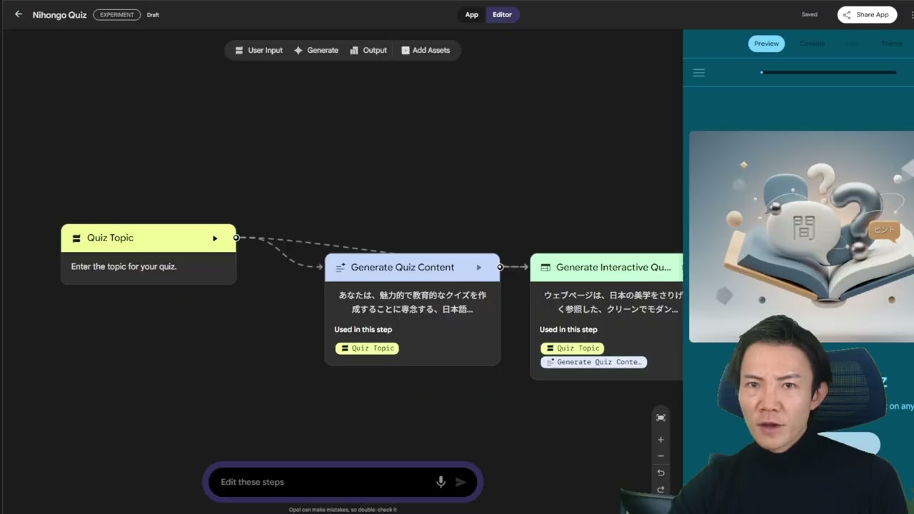
Task: Undo the last canvas change
Action: pyautogui.click(x=661, y=473)
